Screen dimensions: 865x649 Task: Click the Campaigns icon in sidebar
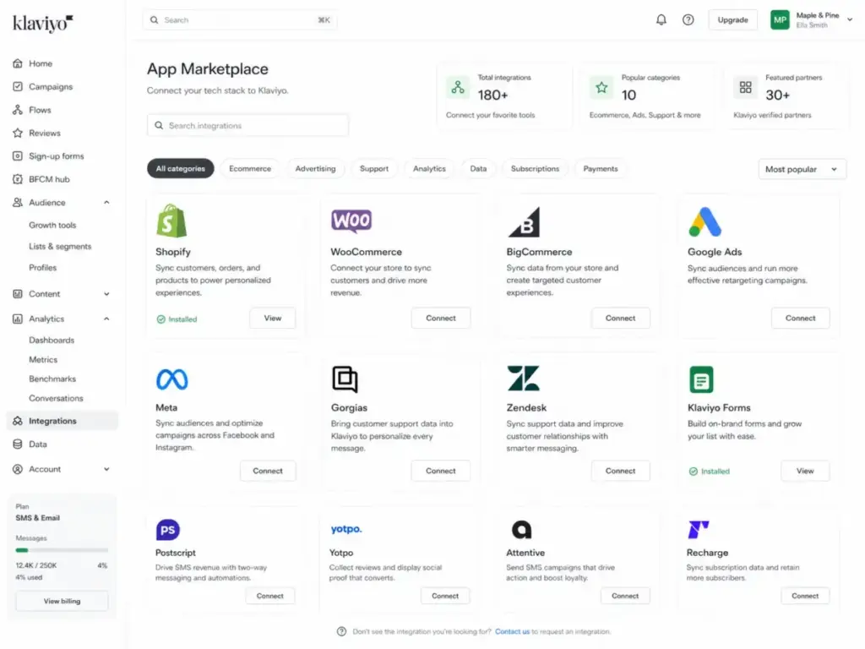click(18, 87)
